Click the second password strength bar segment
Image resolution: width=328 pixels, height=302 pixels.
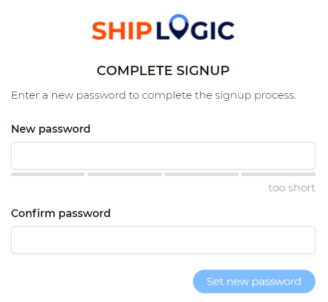pos(125,174)
